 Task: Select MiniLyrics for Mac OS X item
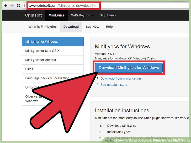point(53,51)
